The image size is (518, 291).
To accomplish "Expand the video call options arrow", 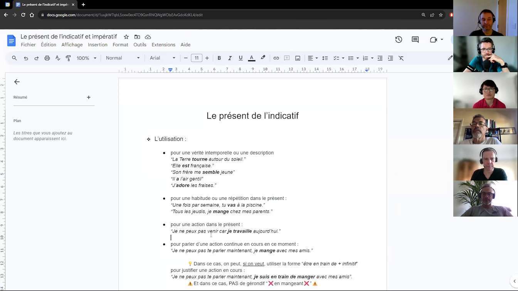I will (442, 40).
